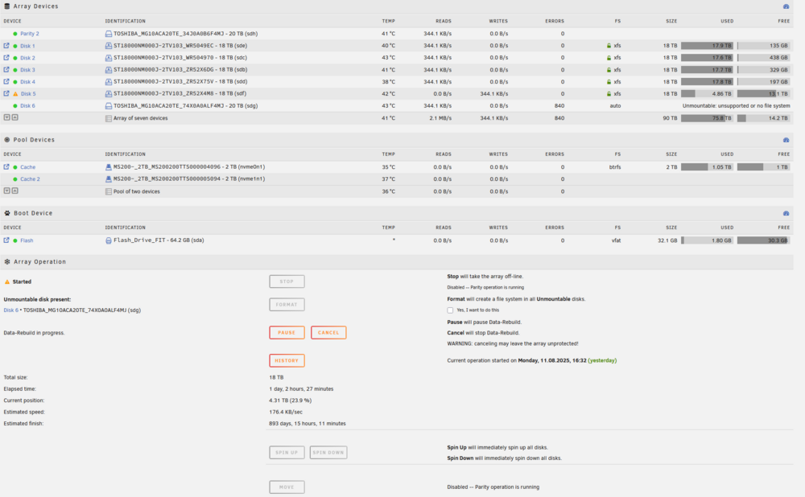Open the Flash boot device link
The height and width of the screenshot is (497, 805).
[27, 240]
